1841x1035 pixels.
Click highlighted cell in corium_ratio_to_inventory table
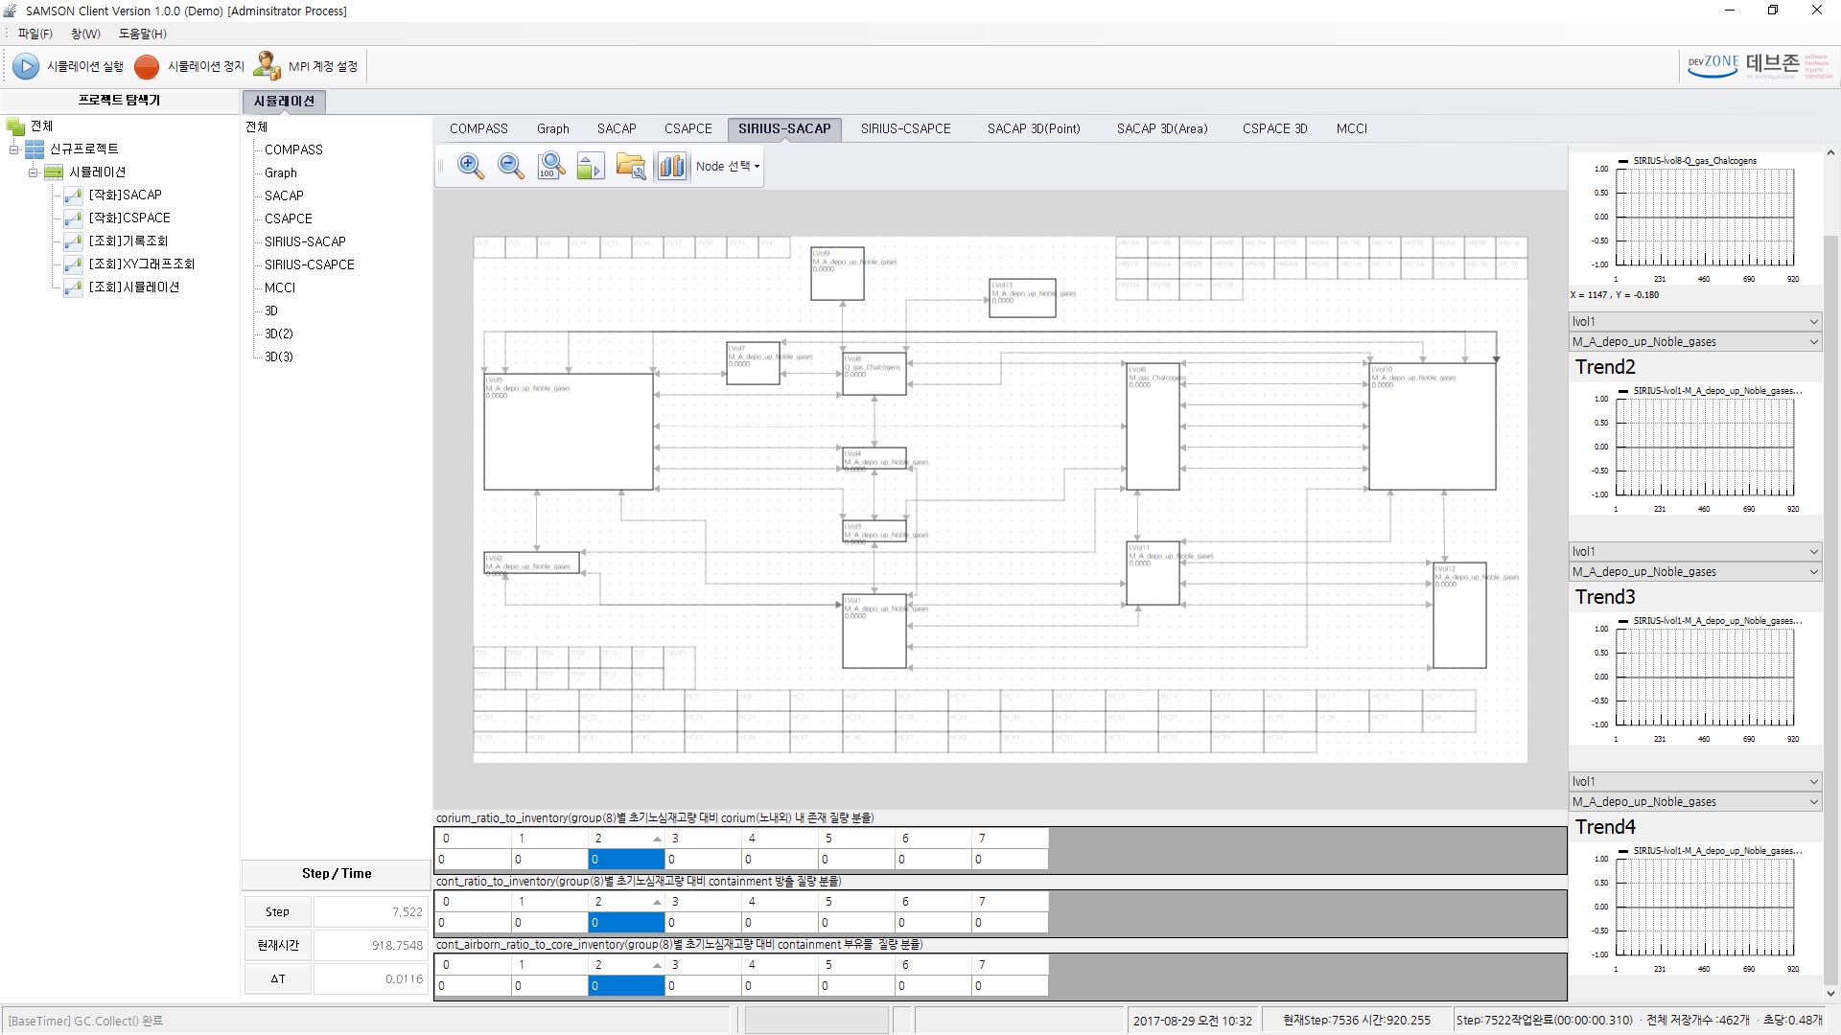pos(626,860)
